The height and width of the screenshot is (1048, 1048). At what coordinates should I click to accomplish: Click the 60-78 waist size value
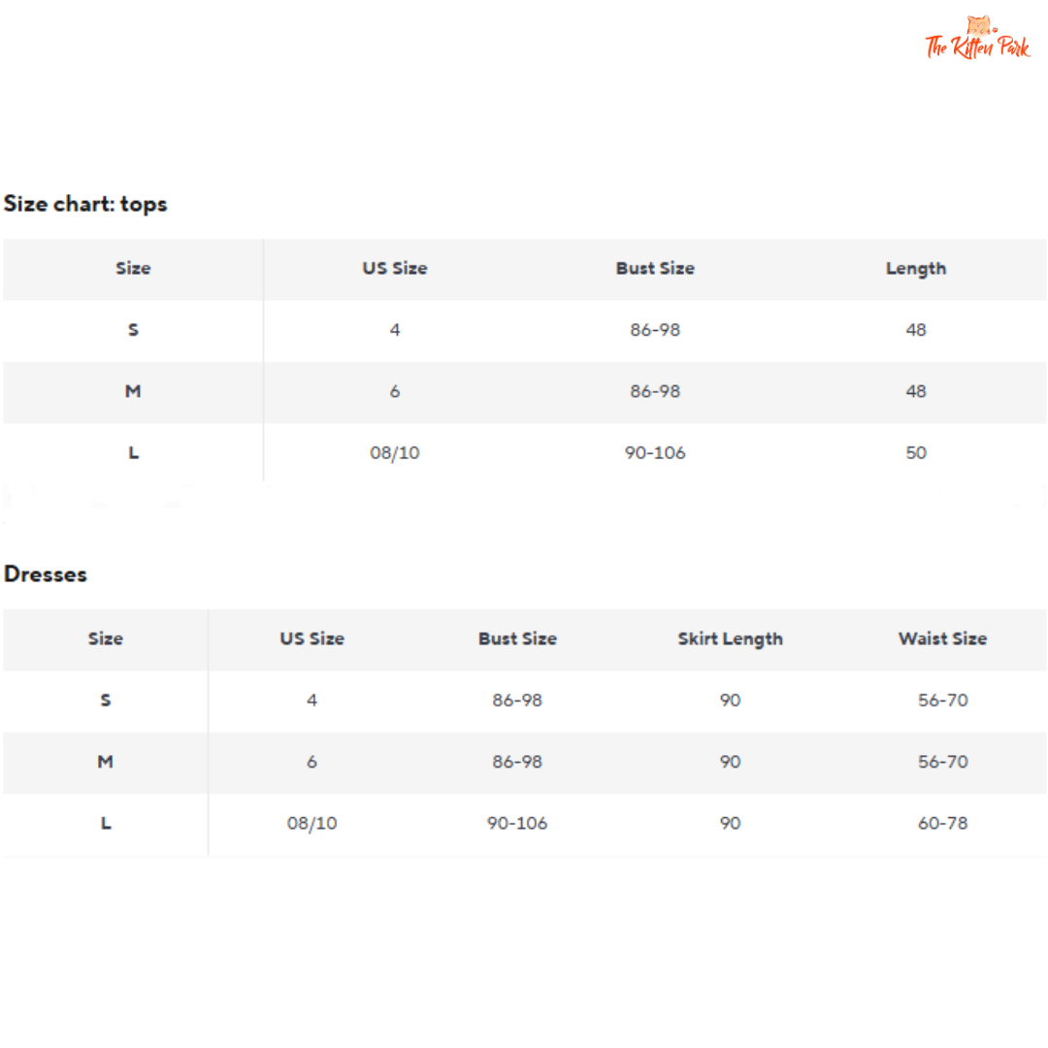[x=943, y=823]
